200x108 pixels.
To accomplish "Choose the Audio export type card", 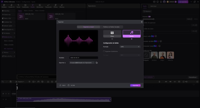I will [x=132, y=34].
